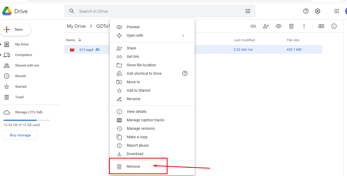Image resolution: width=347 pixels, height=176 pixels.
Task: Preview the file with the toolbar eye icon
Action: [278, 26]
